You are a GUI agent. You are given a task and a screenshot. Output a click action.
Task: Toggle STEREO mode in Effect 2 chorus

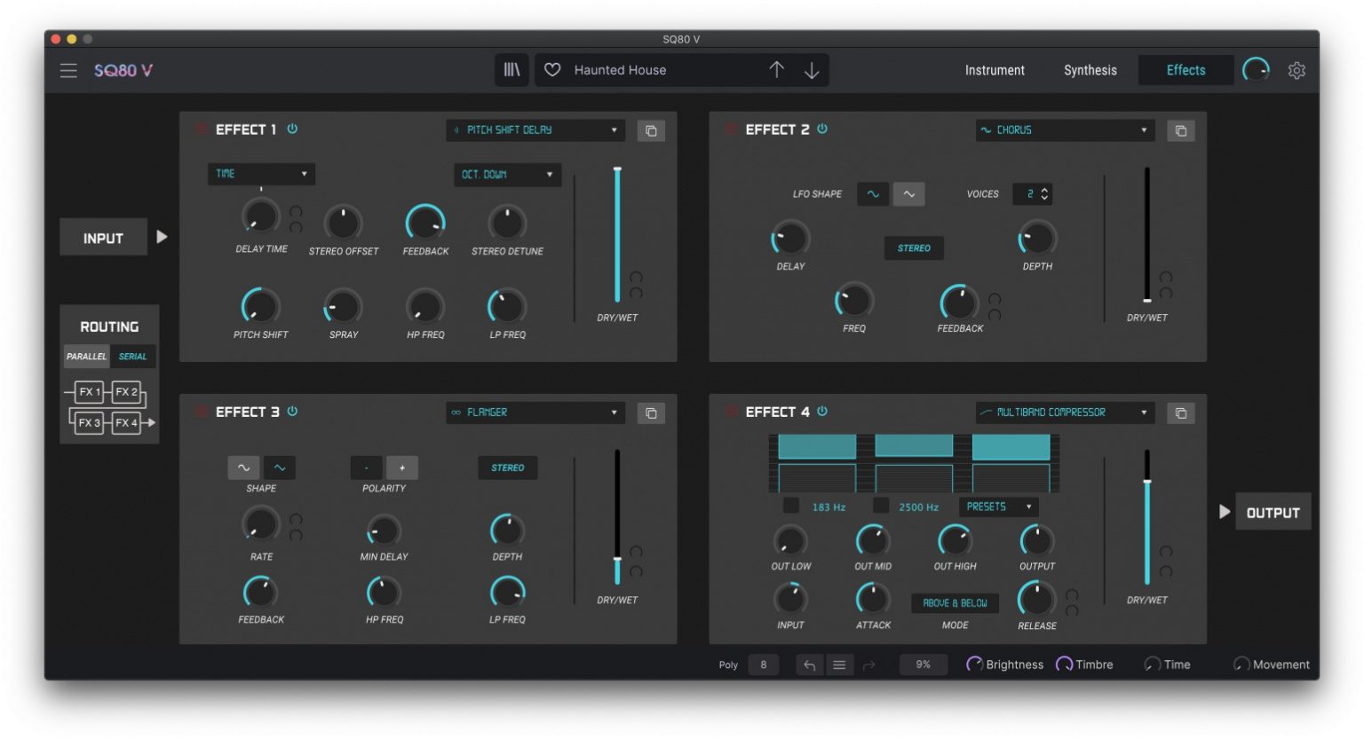[914, 248]
